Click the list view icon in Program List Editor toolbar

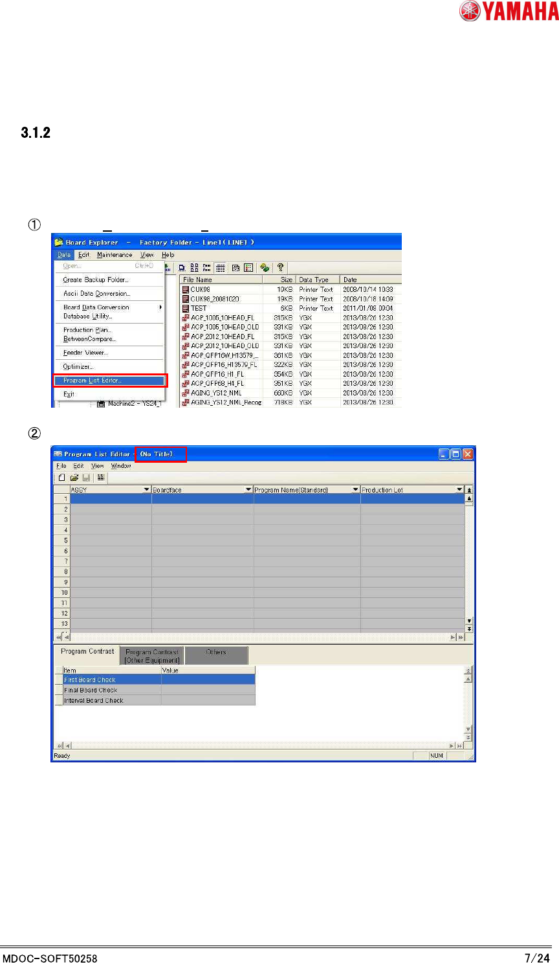(x=102, y=478)
